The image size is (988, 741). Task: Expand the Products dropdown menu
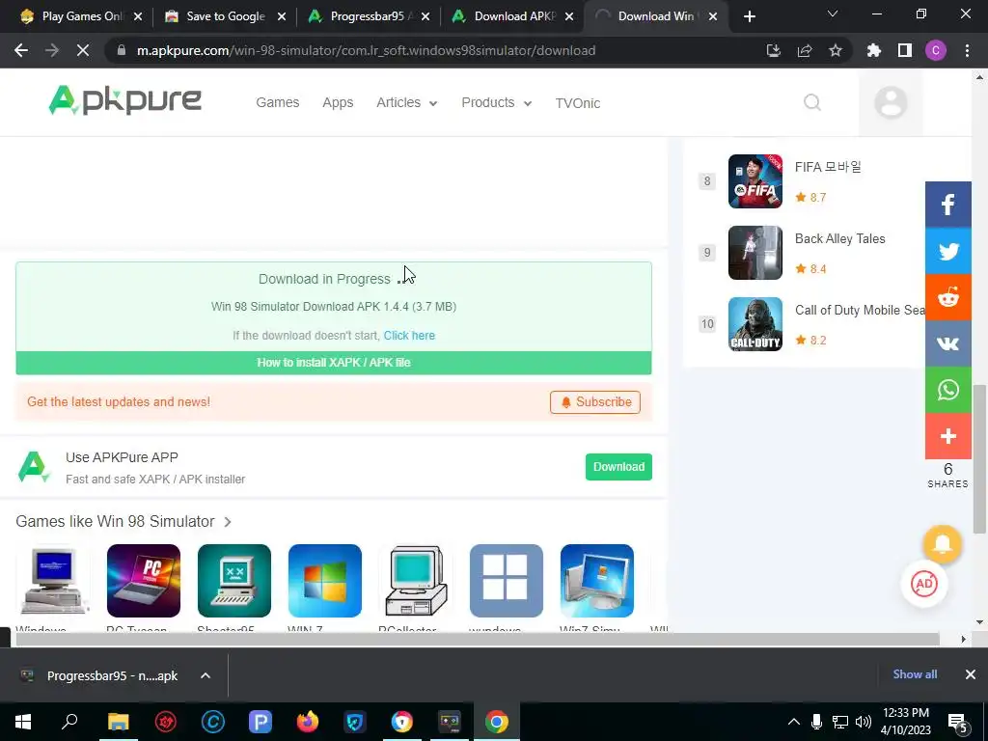click(497, 102)
